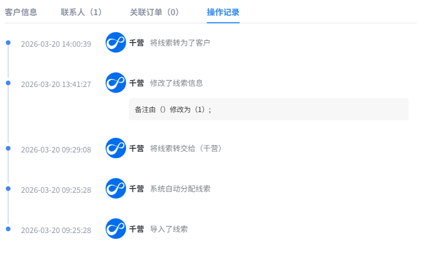Click the 2026-03-20 14:00:39 timestamp
Screen dimensions: 426x261
56,44
